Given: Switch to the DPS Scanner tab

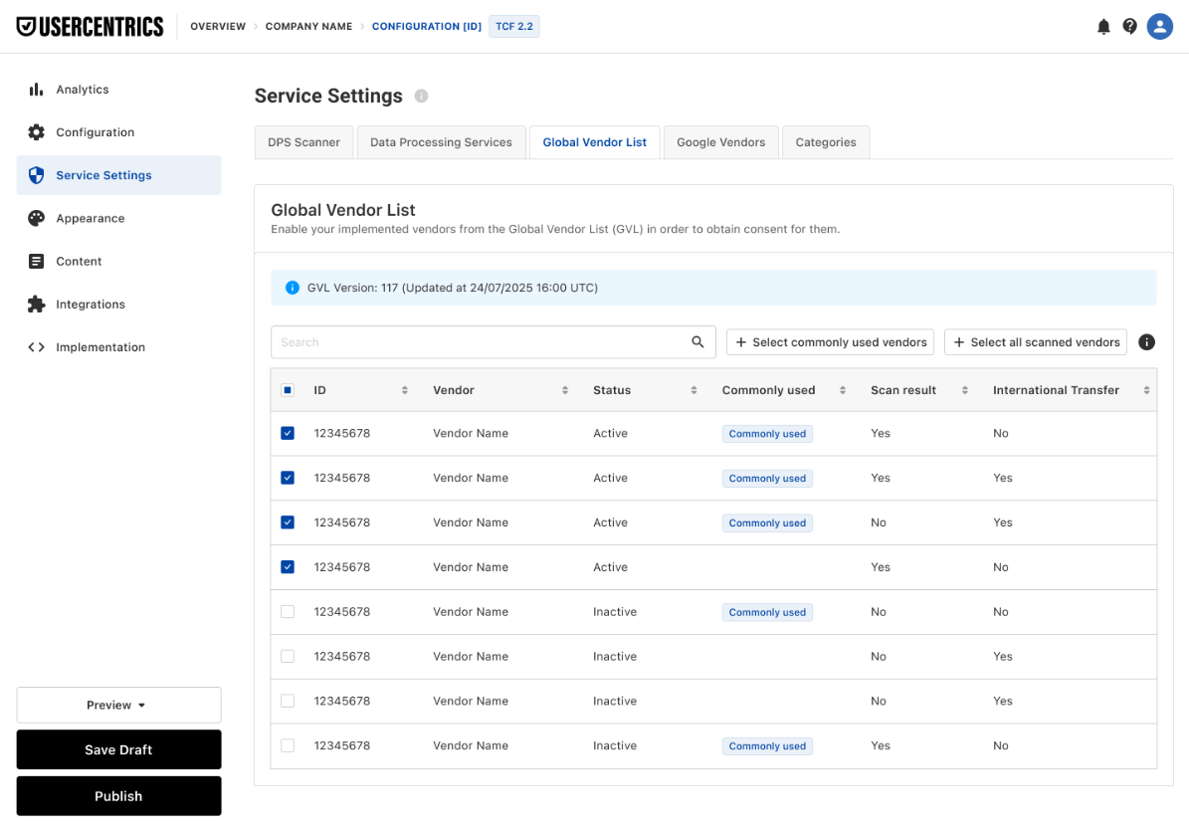Looking at the screenshot, I should pyautogui.click(x=303, y=142).
